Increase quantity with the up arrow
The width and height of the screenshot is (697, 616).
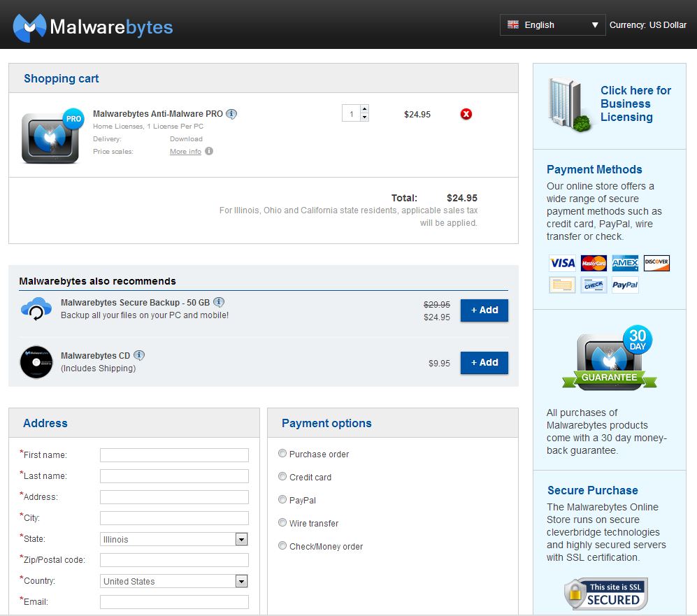(364, 109)
